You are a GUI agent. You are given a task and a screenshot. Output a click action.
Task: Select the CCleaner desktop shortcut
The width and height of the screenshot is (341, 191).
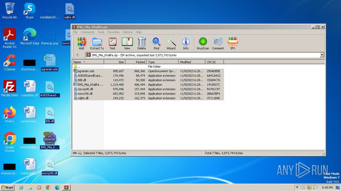click(10, 63)
